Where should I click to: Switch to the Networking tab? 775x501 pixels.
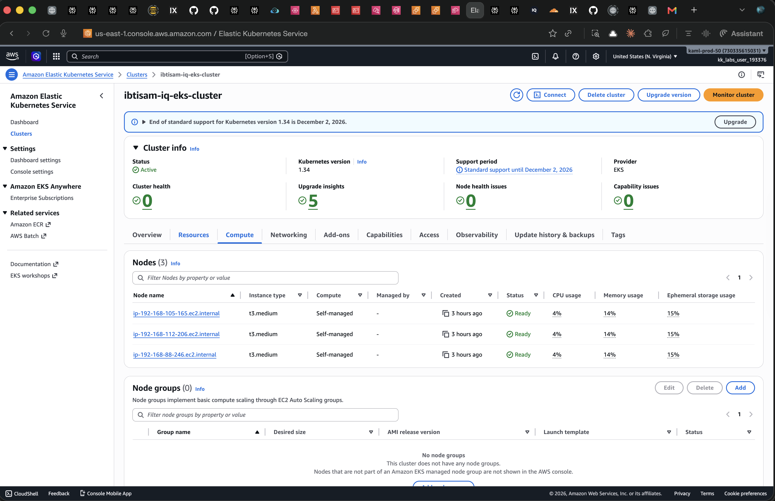point(288,235)
